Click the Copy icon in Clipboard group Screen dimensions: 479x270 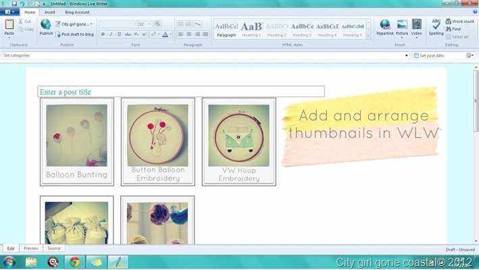coord(20,29)
